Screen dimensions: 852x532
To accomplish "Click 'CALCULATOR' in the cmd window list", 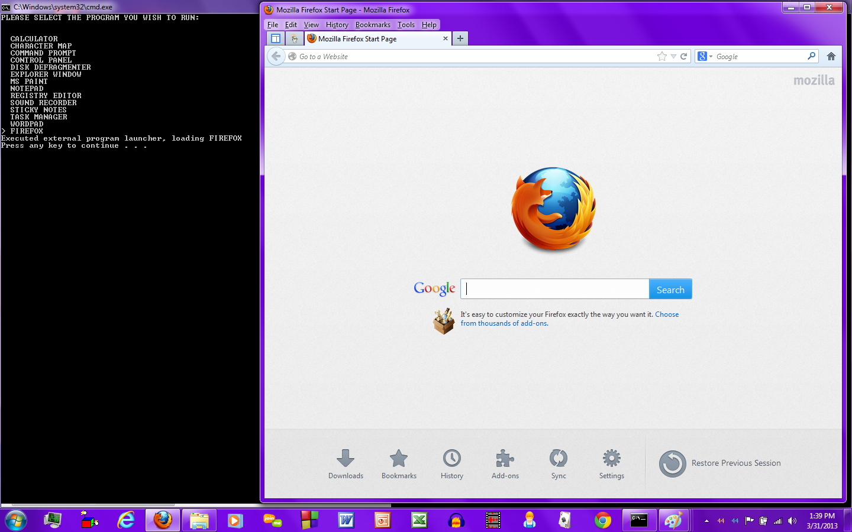I will coord(34,39).
